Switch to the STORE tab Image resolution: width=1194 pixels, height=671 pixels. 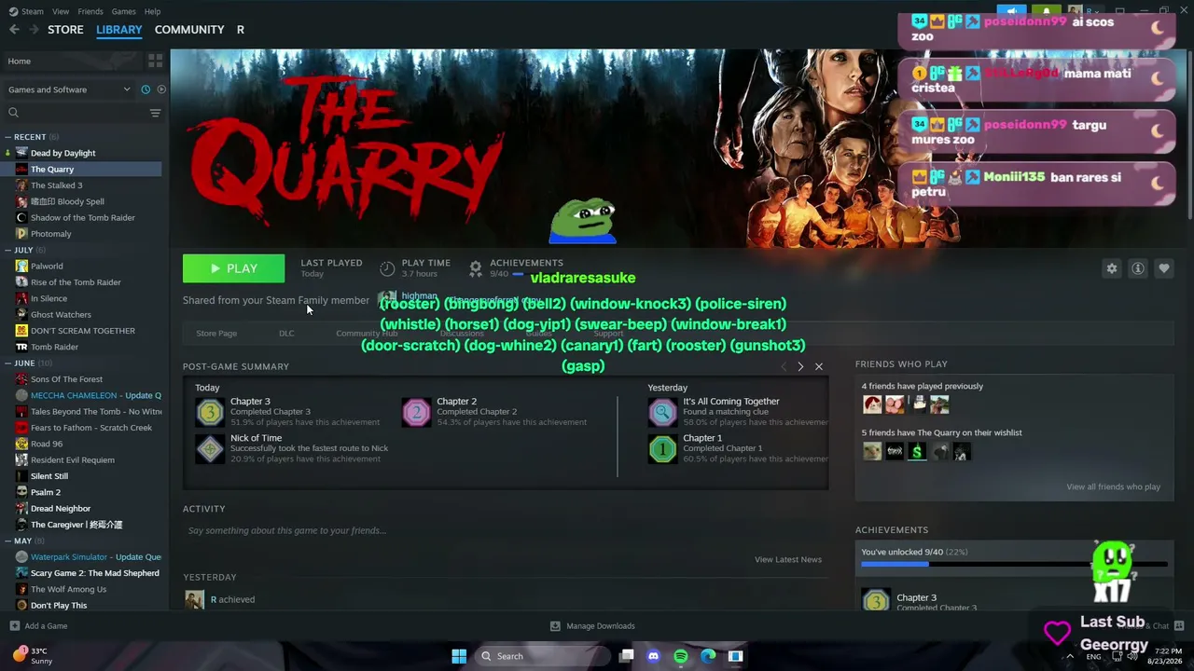click(65, 30)
